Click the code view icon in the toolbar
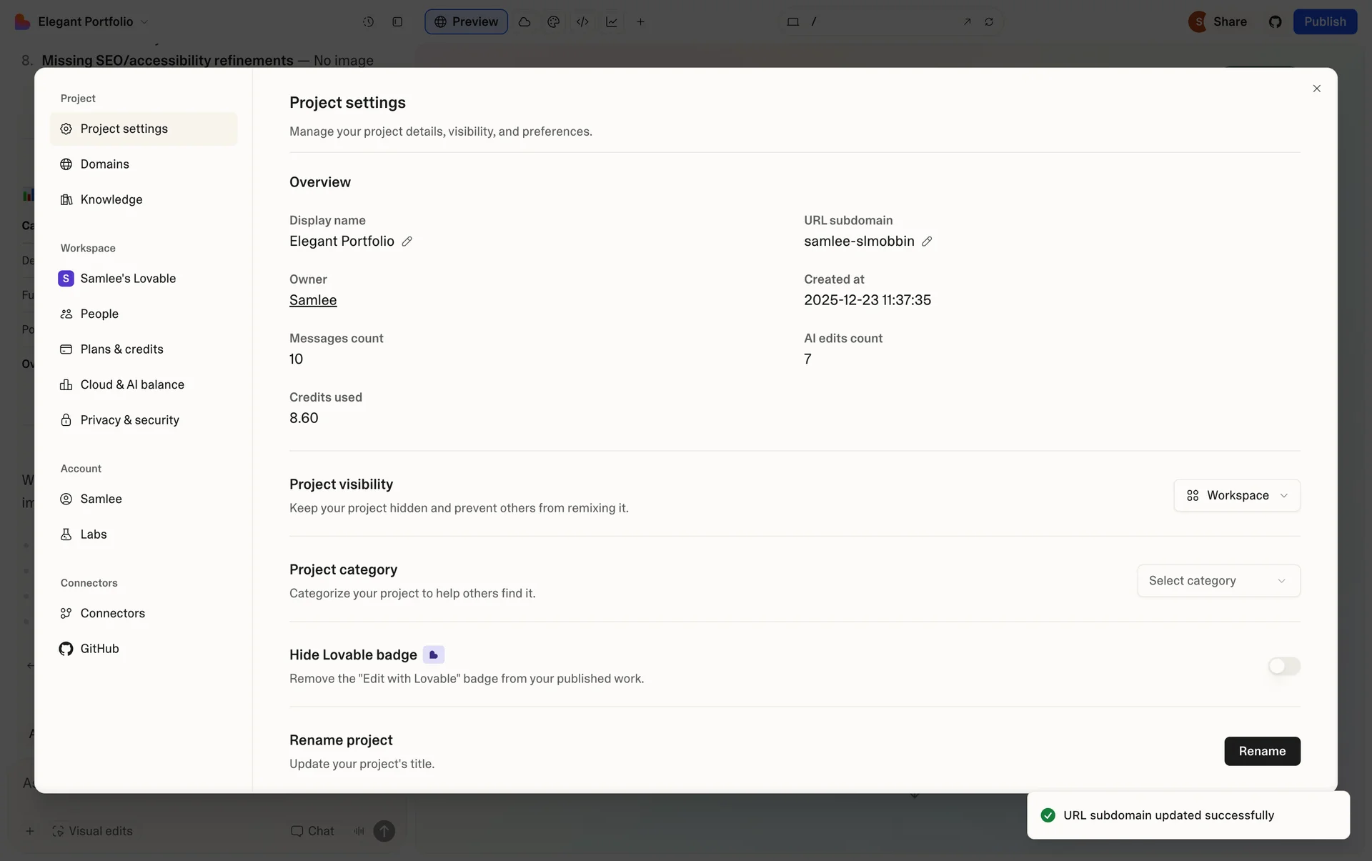 pyautogui.click(x=582, y=21)
